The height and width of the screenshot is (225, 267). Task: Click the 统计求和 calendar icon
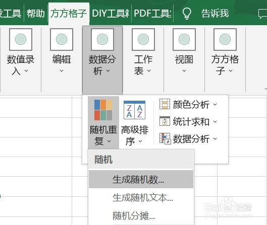pos(165,121)
